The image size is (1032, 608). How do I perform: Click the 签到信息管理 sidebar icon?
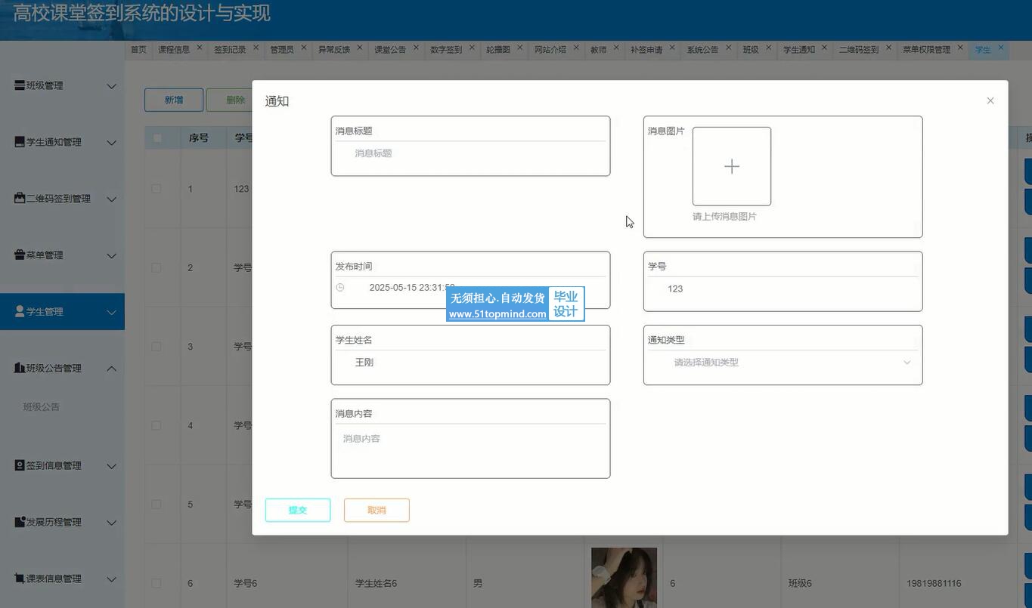[x=20, y=465]
